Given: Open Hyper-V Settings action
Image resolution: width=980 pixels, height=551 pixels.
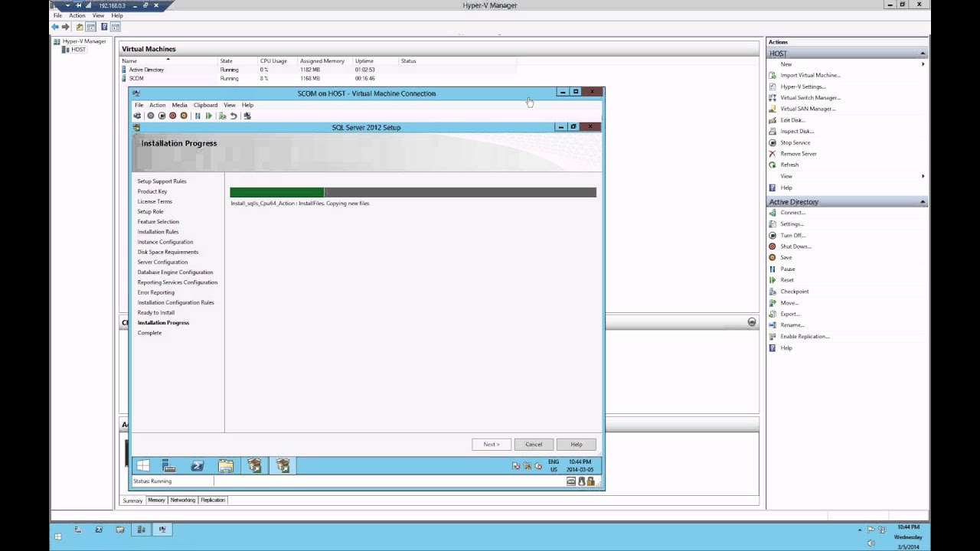Looking at the screenshot, I should (802, 86).
